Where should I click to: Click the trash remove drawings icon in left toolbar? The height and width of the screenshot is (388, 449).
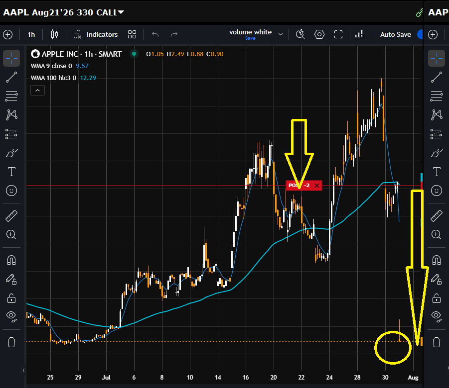point(11,342)
